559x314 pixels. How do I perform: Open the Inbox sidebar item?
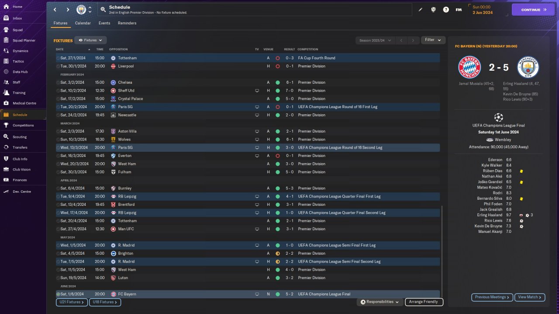point(23,18)
